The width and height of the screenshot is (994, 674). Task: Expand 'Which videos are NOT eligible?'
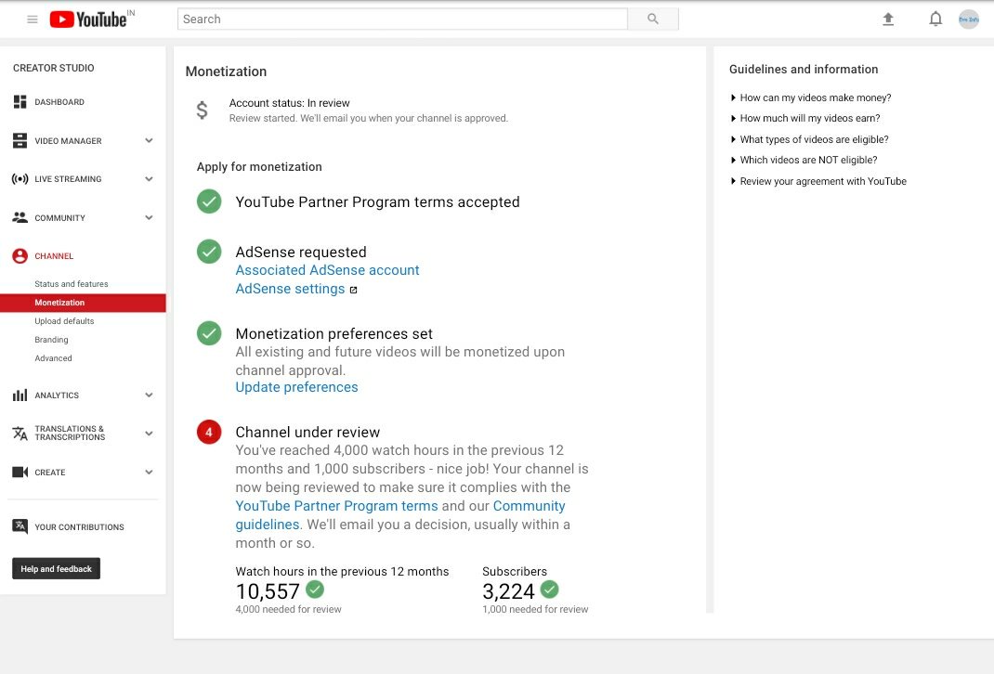coord(804,160)
